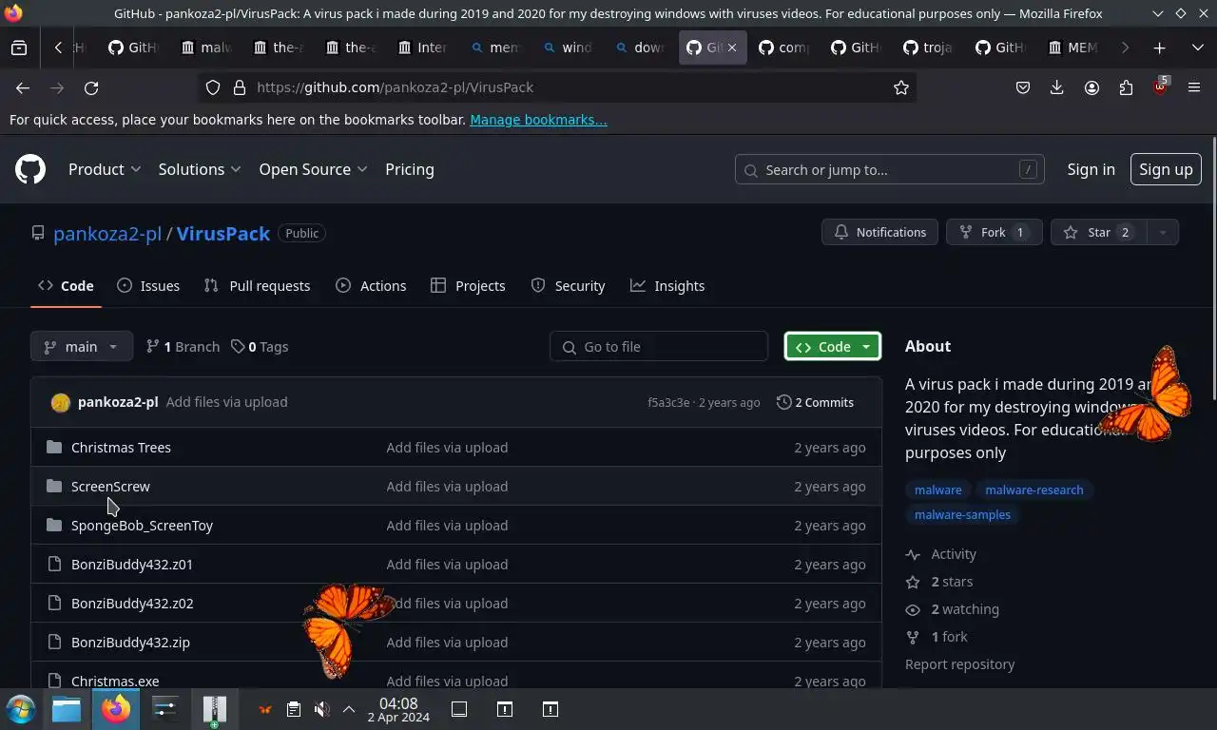The image size is (1217, 730).
Task: List all tabs dropdown
Action: pyautogui.click(x=1197, y=48)
